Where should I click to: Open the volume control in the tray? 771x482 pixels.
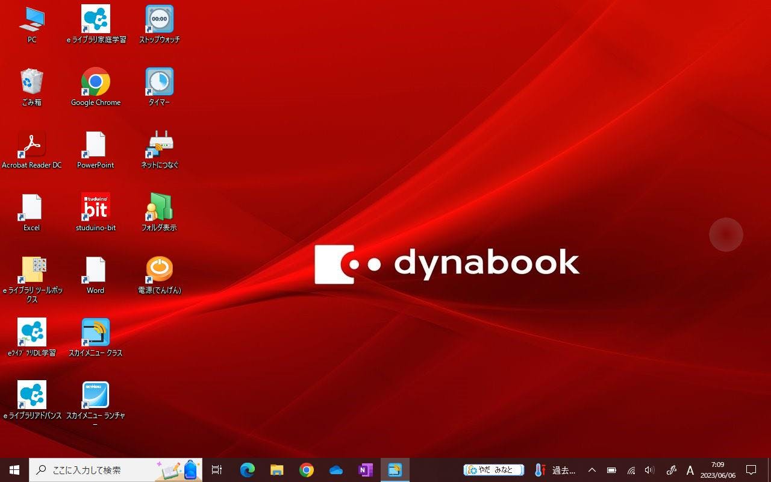[649, 470]
